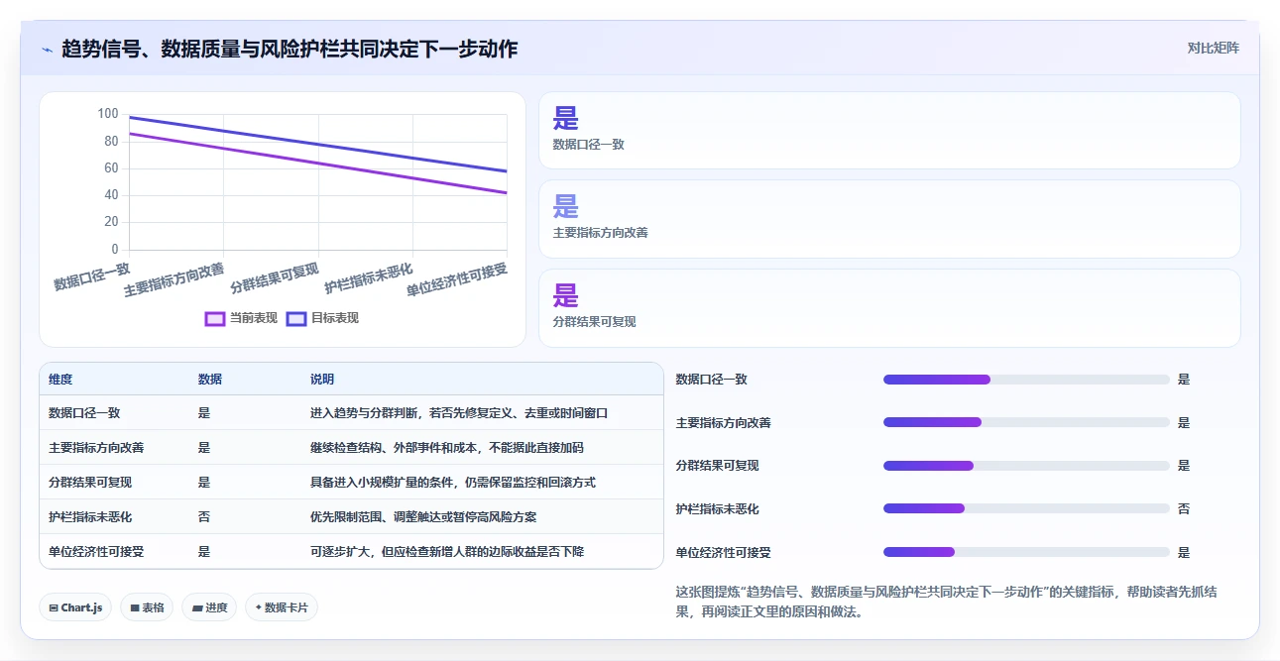Click 单位经济性可接受 in the table's first column
Screen dimensions: 1280x661
(96, 551)
